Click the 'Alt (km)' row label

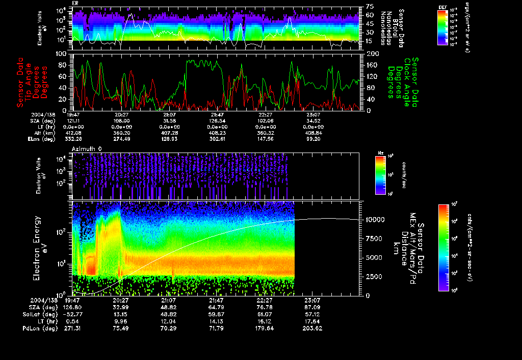[x=45, y=133]
